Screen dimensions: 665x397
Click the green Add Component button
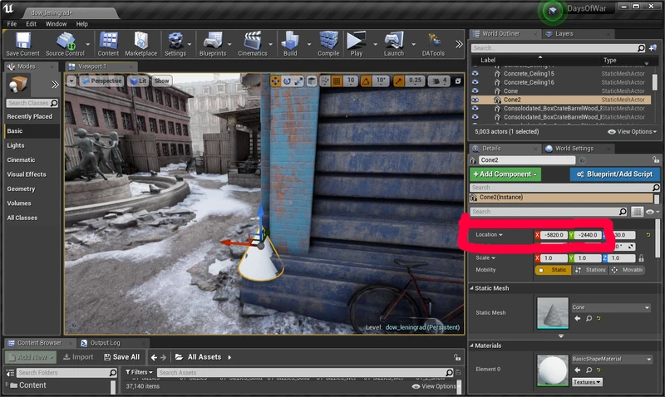point(505,174)
